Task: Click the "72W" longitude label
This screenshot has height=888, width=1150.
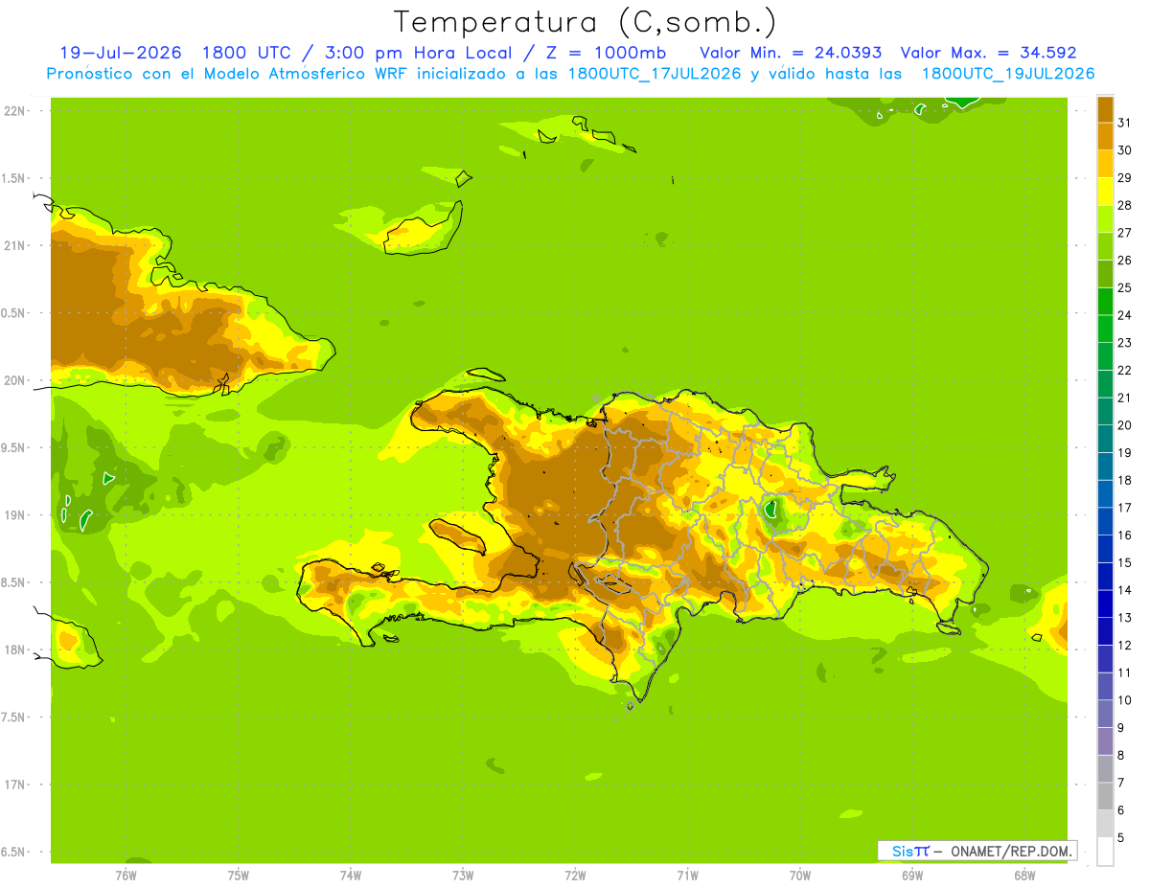Action: (575, 876)
